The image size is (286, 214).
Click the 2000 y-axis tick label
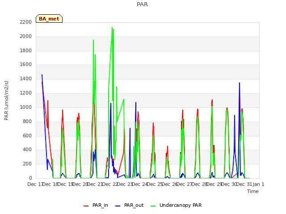pos(26,37)
